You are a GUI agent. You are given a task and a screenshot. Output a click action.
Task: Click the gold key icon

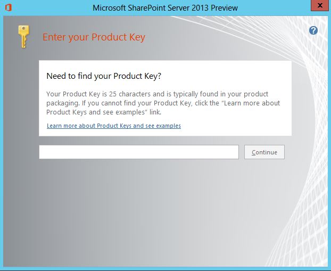tap(23, 37)
